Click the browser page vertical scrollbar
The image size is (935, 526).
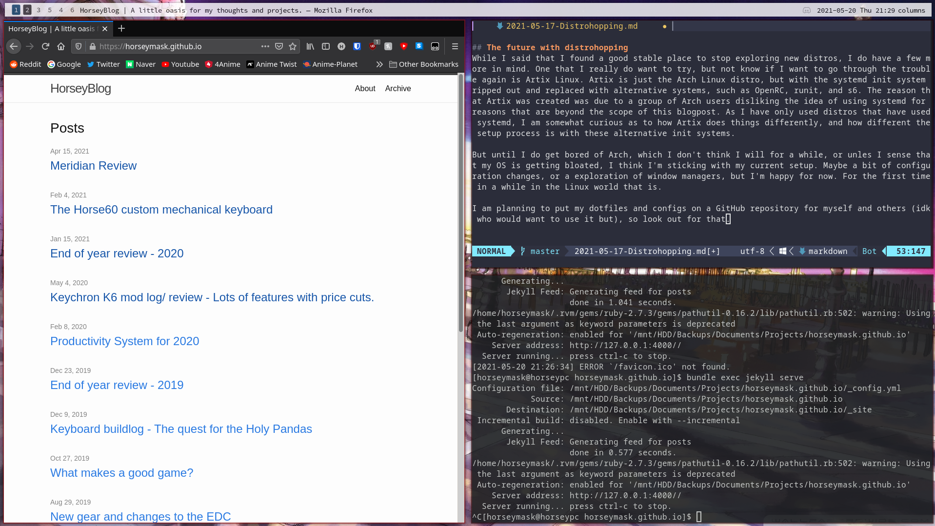point(460,203)
